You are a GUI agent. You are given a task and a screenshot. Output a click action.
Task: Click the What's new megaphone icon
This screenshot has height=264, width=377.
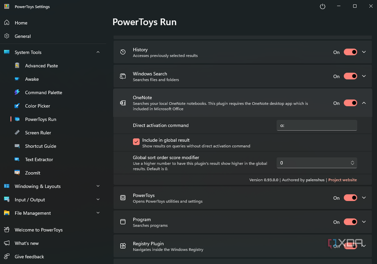pyautogui.click(x=7, y=243)
